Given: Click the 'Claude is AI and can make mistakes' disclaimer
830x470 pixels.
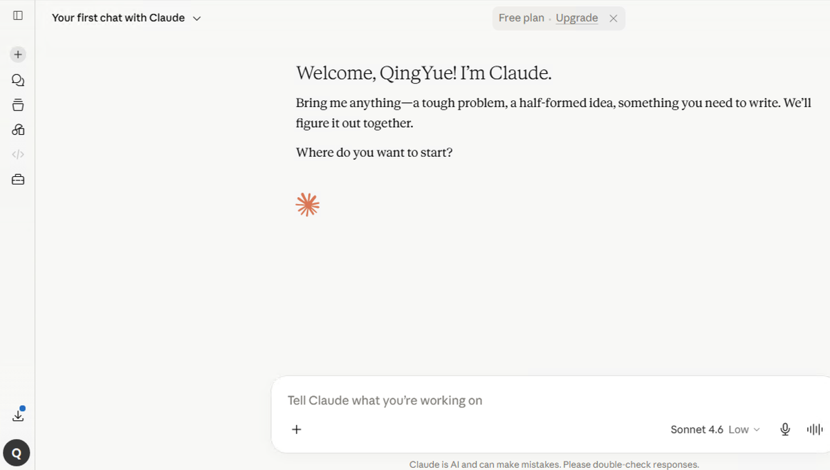Looking at the screenshot, I should point(554,464).
